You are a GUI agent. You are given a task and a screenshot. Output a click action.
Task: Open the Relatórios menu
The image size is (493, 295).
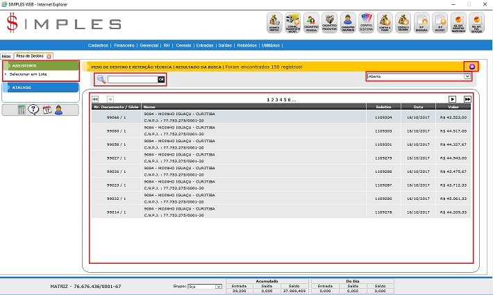click(247, 45)
